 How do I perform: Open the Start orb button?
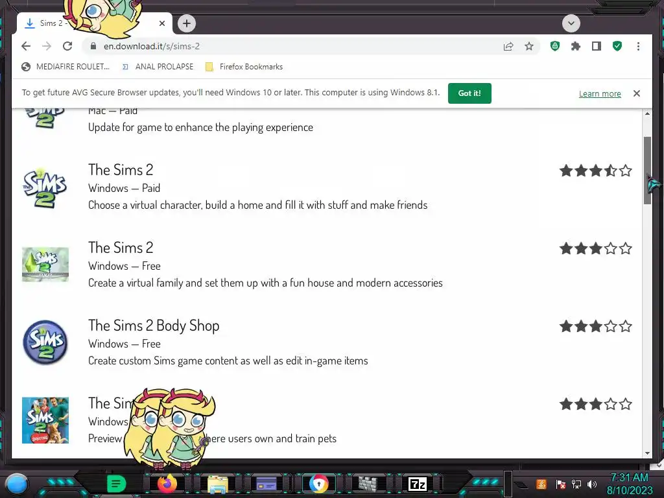click(18, 484)
